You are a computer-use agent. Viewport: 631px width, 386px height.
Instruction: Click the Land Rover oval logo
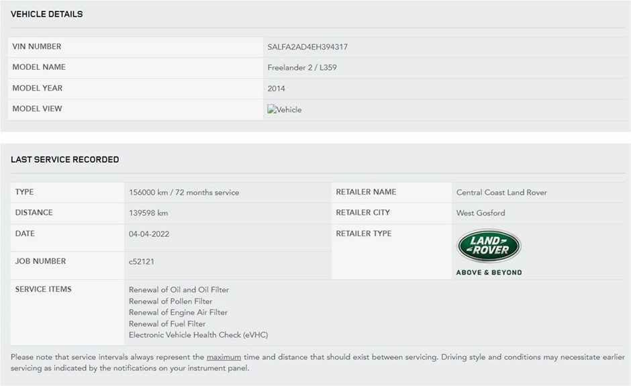pyautogui.click(x=489, y=246)
